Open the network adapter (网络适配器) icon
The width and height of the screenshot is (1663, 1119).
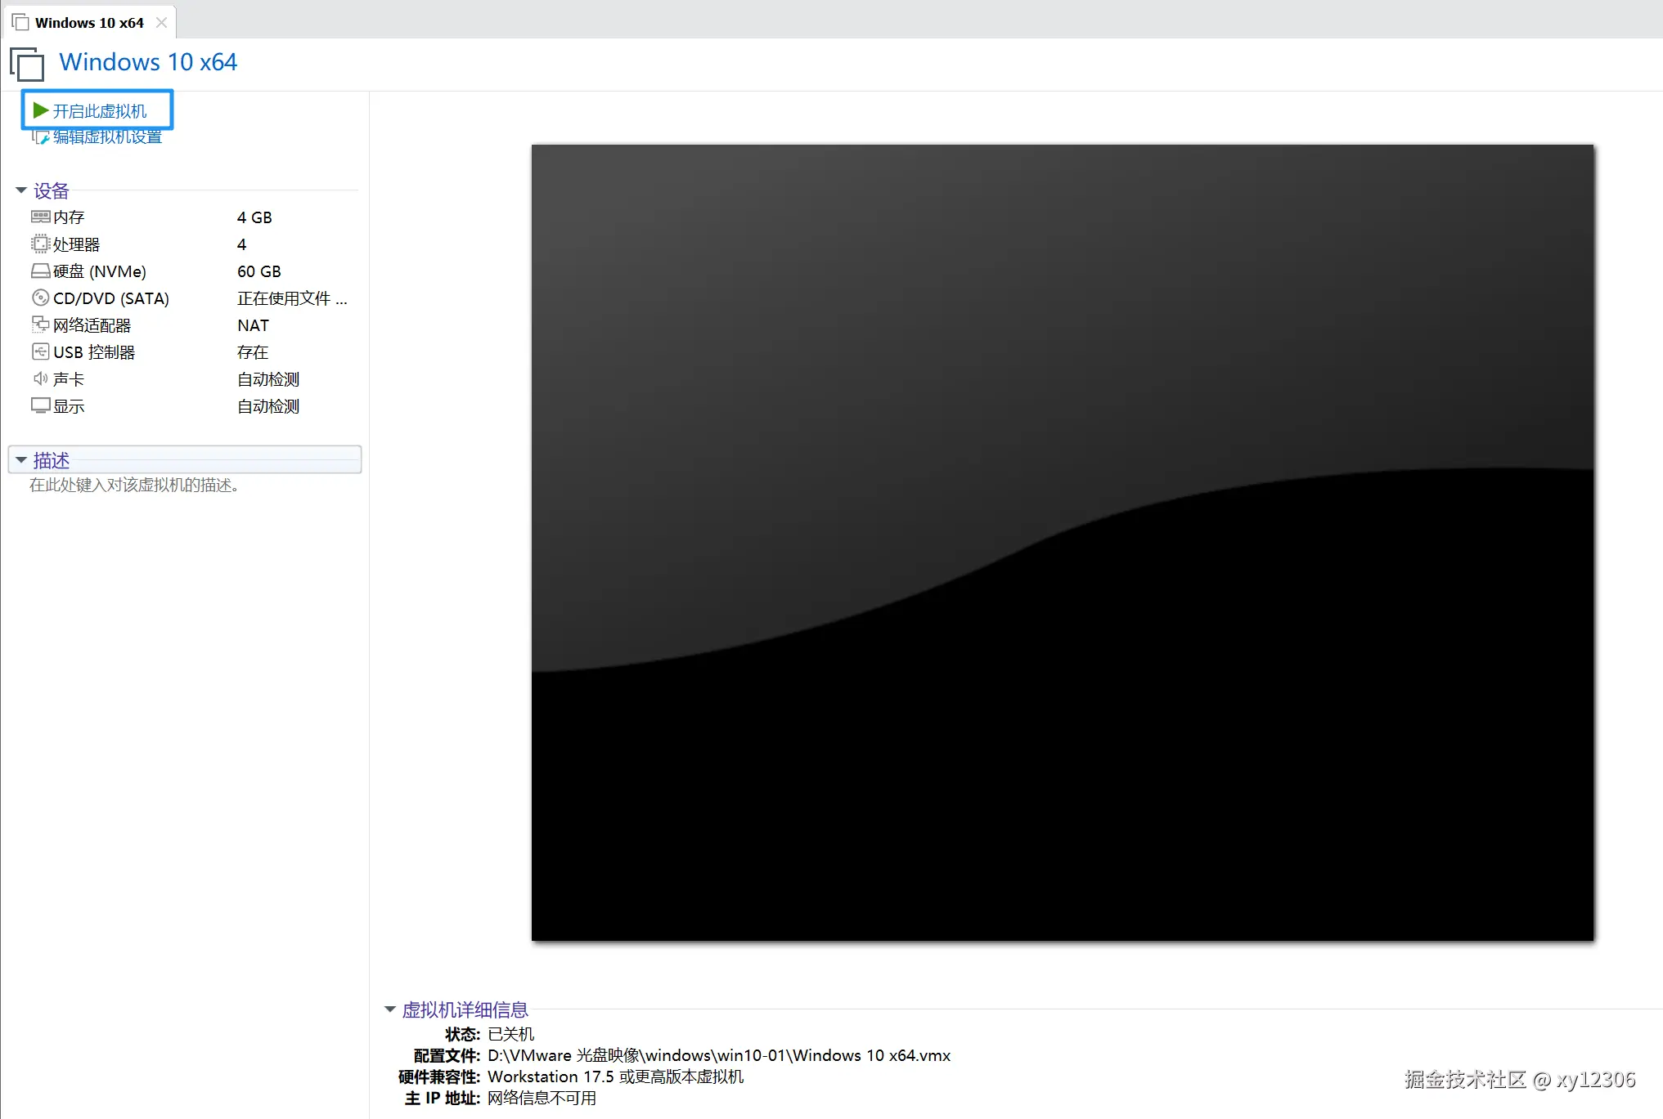coord(40,325)
